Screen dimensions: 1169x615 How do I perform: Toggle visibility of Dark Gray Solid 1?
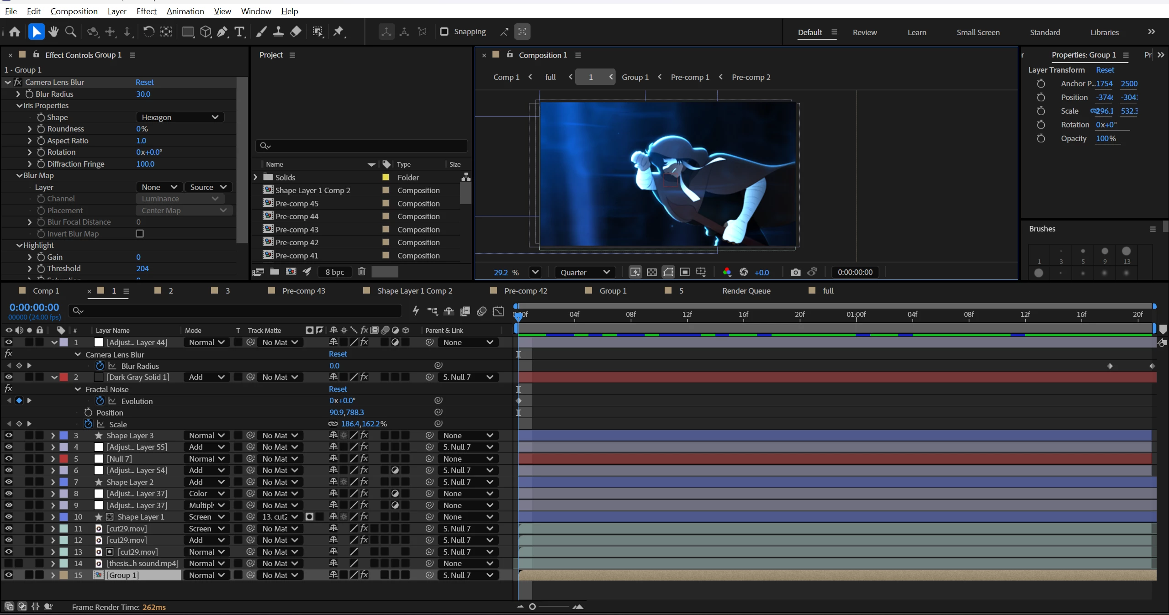coord(9,377)
